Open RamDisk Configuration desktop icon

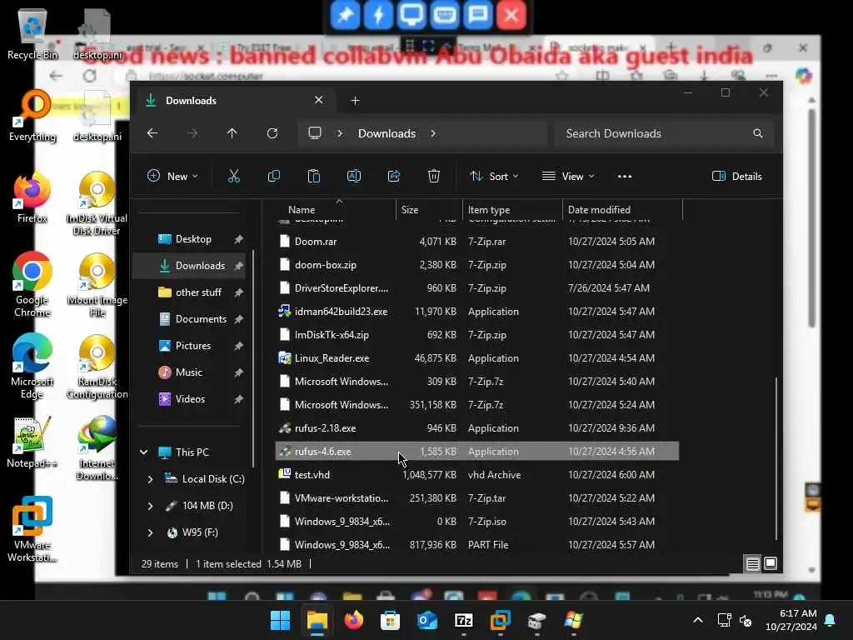(x=97, y=367)
